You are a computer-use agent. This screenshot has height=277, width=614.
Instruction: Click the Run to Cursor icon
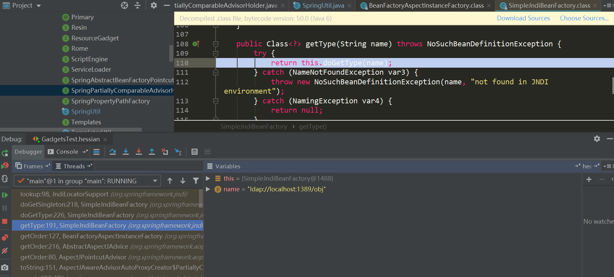click(x=178, y=152)
